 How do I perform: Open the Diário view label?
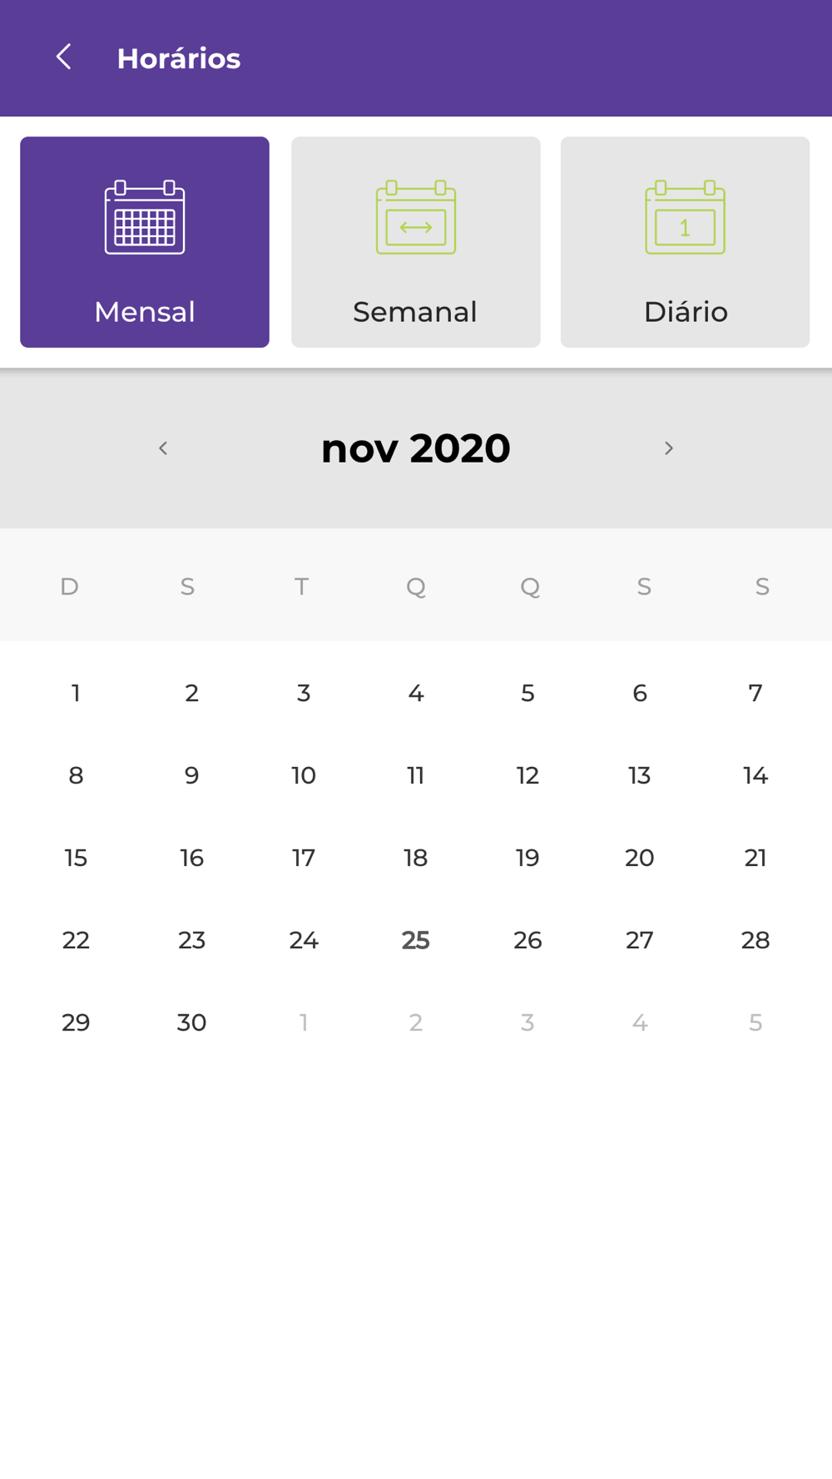[x=686, y=312]
